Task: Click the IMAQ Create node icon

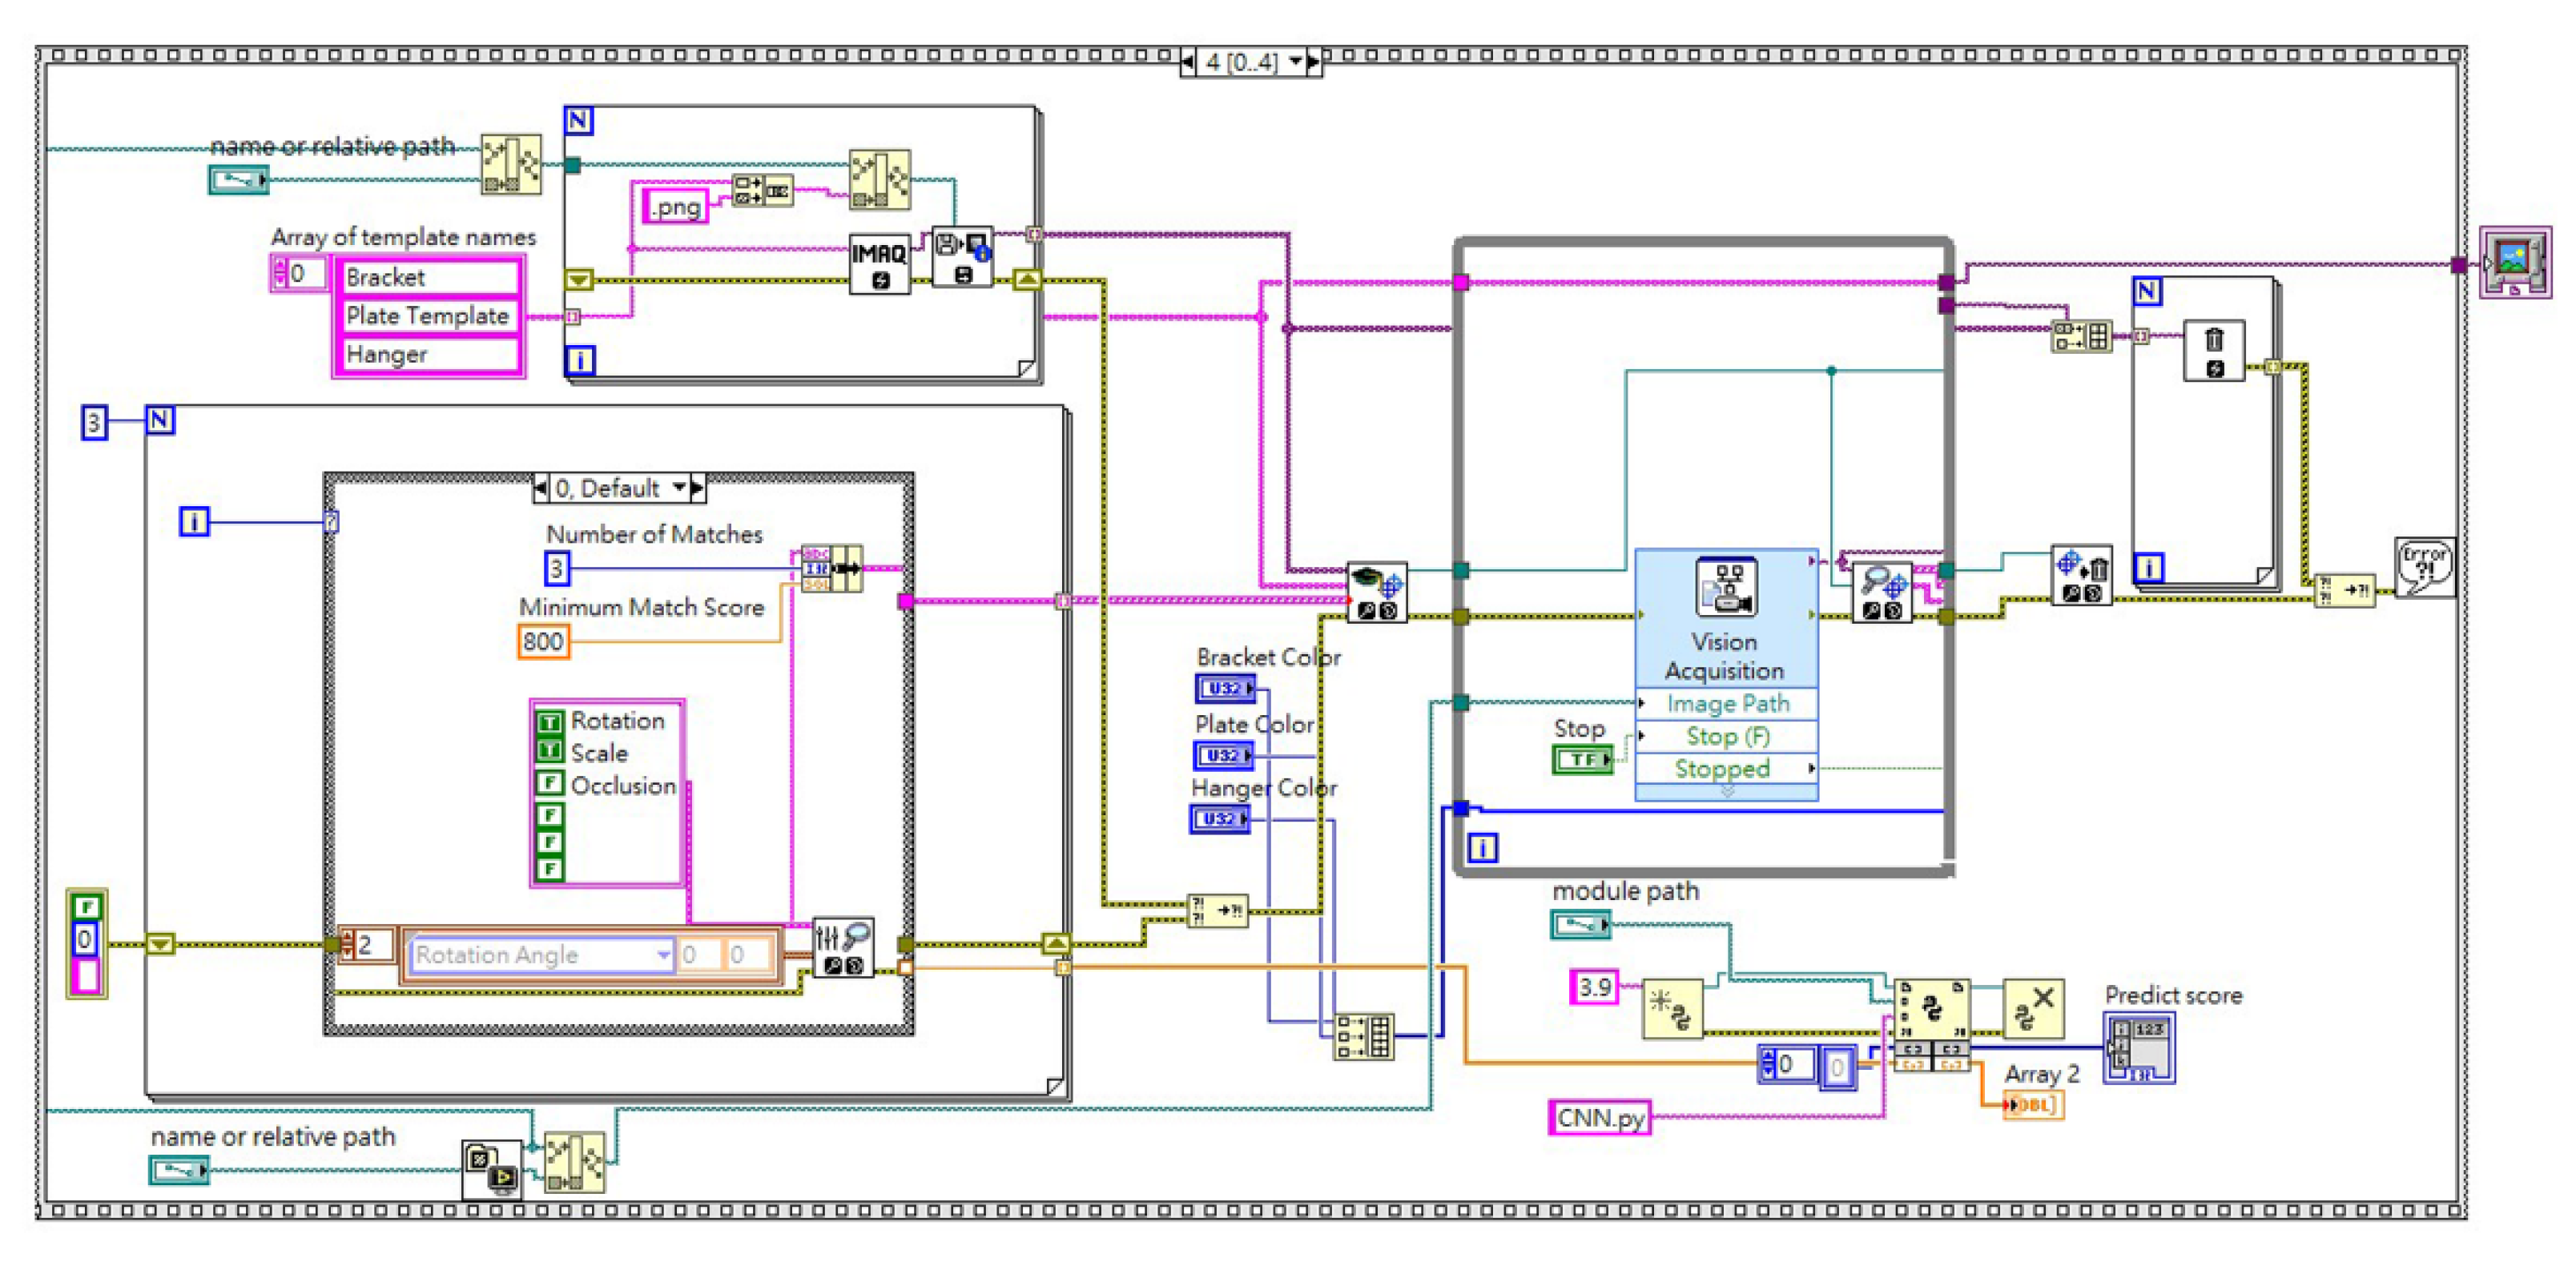Action: click(879, 264)
